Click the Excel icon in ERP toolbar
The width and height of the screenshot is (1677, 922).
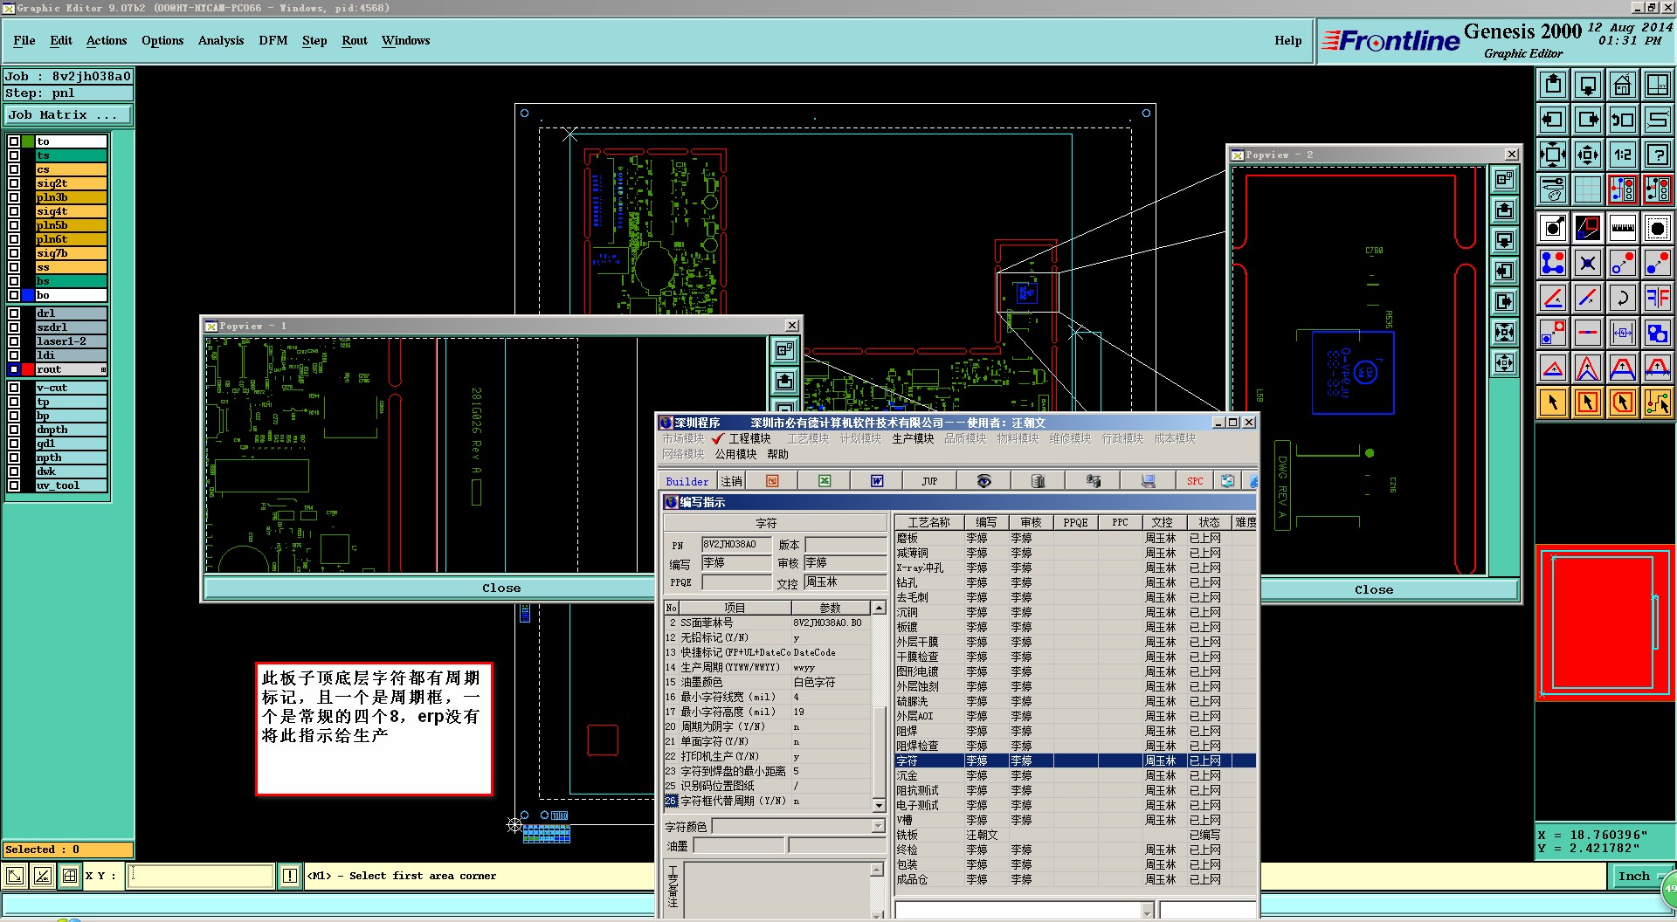[825, 481]
